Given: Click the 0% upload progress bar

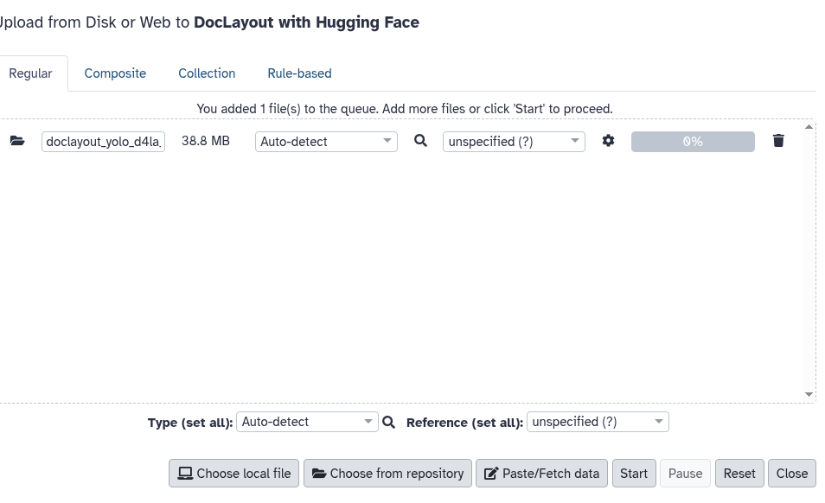Looking at the screenshot, I should [x=692, y=140].
